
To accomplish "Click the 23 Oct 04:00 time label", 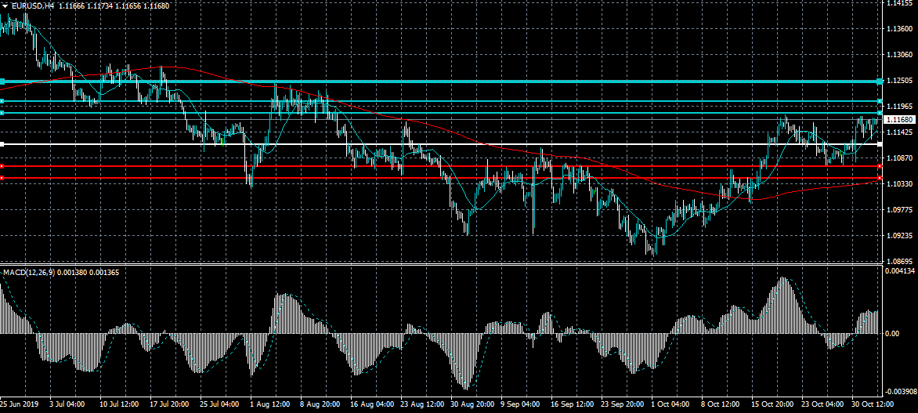I will [822, 404].
